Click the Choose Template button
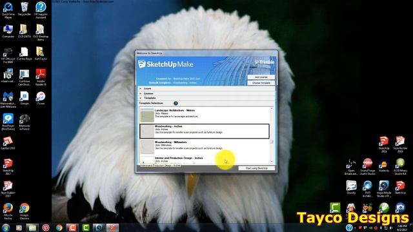 pos(261,83)
